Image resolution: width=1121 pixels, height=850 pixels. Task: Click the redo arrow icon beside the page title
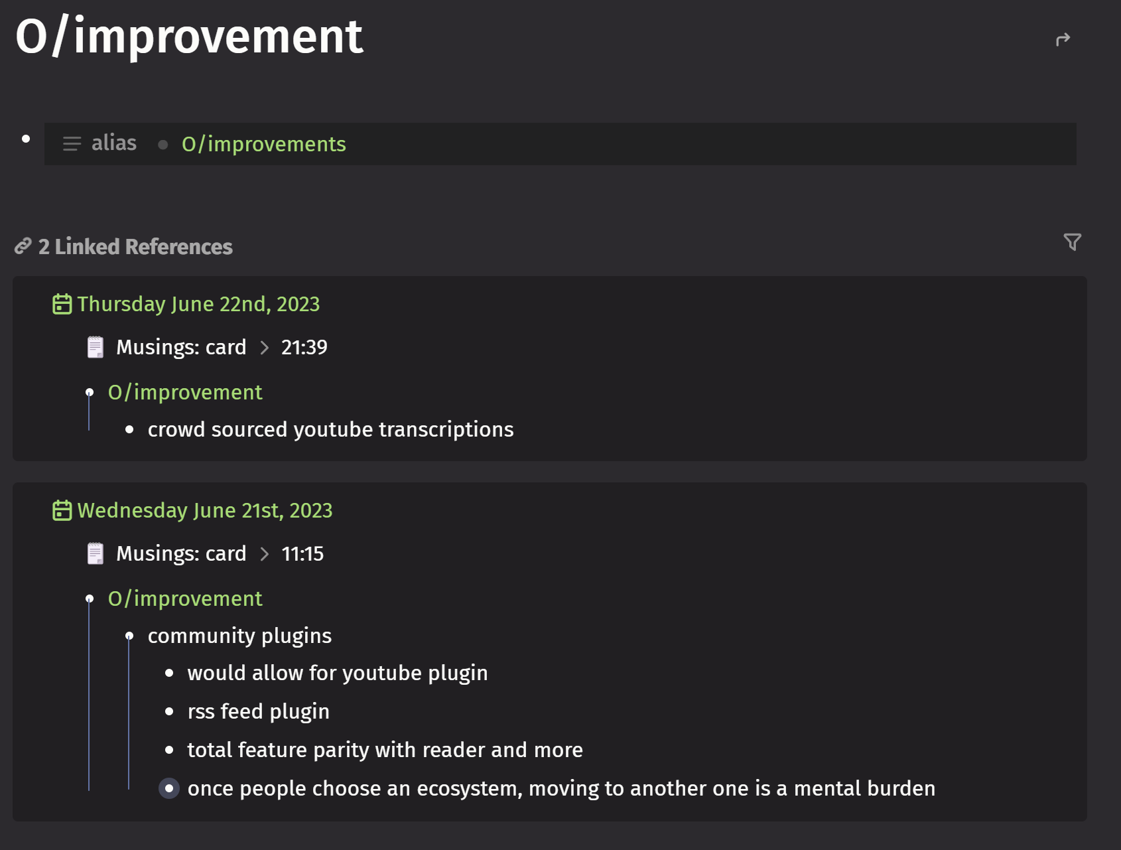[1063, 40]
